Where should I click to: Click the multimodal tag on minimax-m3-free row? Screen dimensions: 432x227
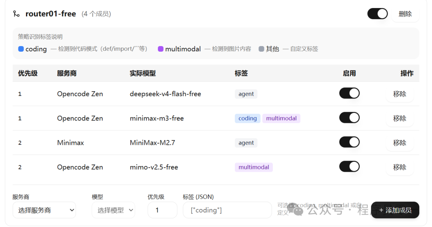click(x=281, y=119)
